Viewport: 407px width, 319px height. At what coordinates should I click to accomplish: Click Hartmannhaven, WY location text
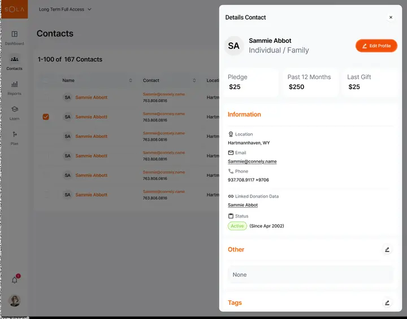point(249,143)
